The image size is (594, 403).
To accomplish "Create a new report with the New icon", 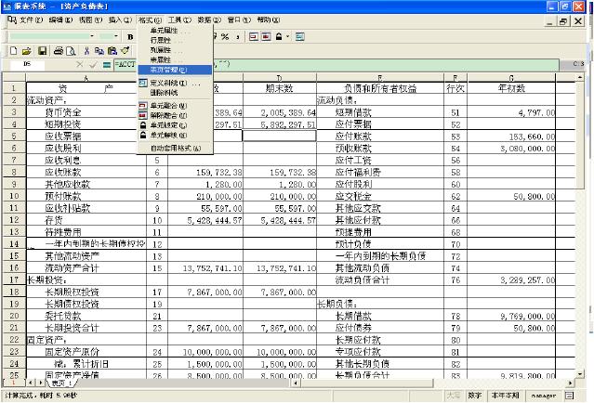I will pyautogui.click(x=13, y=51).
